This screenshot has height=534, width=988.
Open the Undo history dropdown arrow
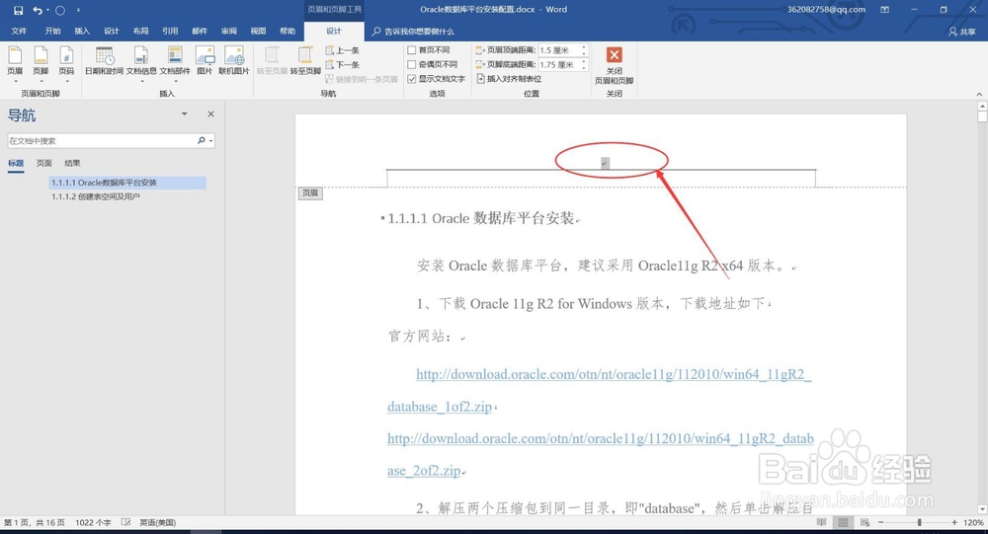47,10
